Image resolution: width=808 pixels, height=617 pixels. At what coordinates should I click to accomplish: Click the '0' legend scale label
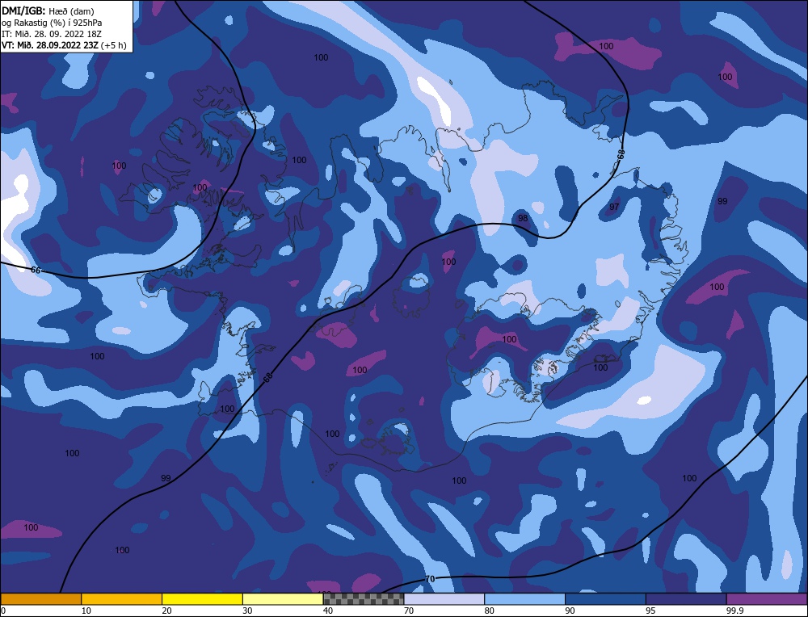(x=3, y=611)
